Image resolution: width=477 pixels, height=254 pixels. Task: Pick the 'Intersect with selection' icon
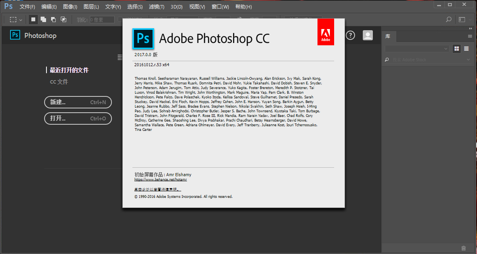point(63,19)
